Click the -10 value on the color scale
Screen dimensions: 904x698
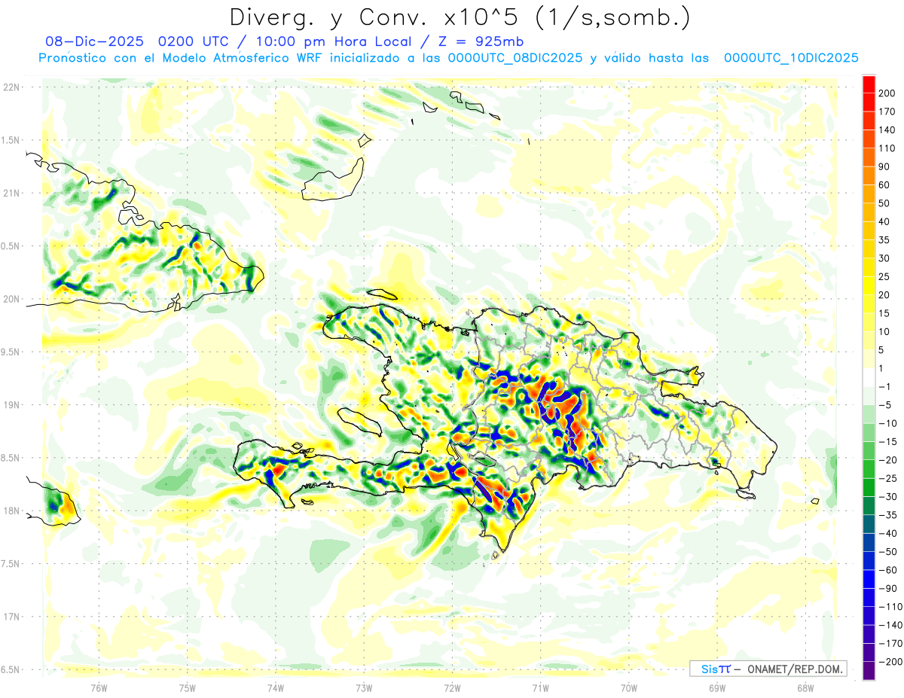click(x=887, y=423)
